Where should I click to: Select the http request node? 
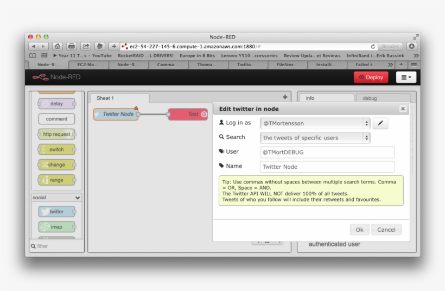click(56, 134)
